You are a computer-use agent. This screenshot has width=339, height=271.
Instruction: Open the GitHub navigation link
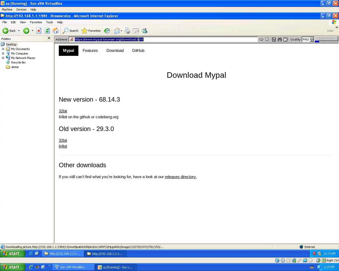[138, 51]
